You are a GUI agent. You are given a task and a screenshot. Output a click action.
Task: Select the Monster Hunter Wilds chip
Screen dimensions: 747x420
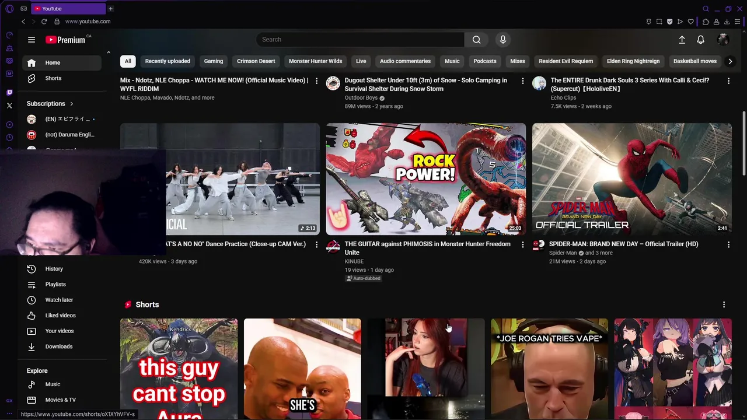tap(315, 61)
